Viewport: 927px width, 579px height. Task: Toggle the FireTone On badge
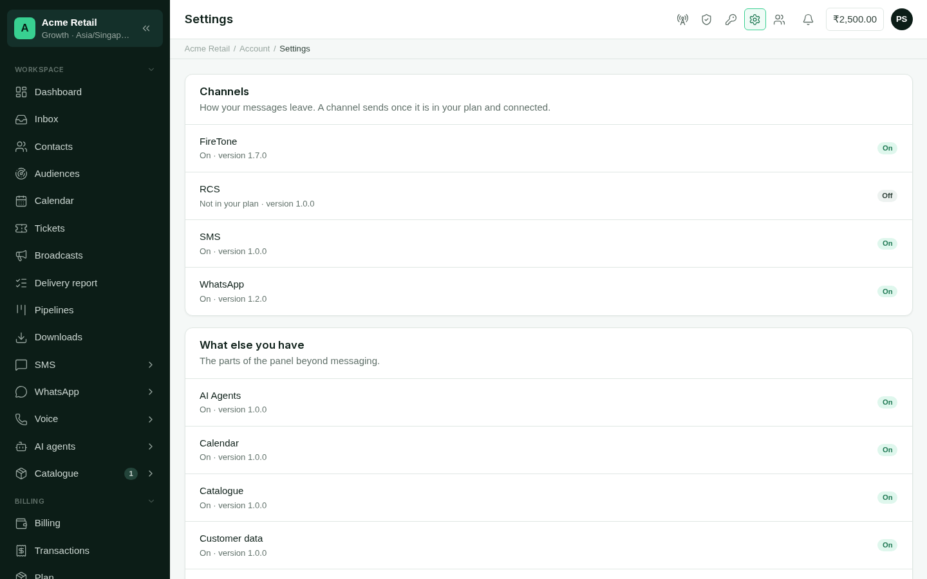tap(887, 148)
